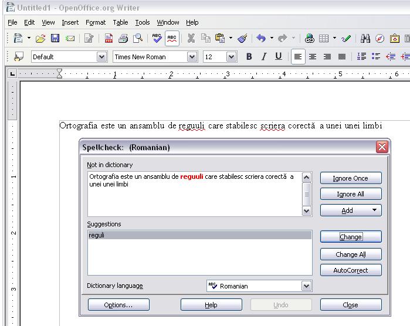Viewport: 410px width, 326px height.
Task: Open the Insert menu
Action: [x=70, y=22]
